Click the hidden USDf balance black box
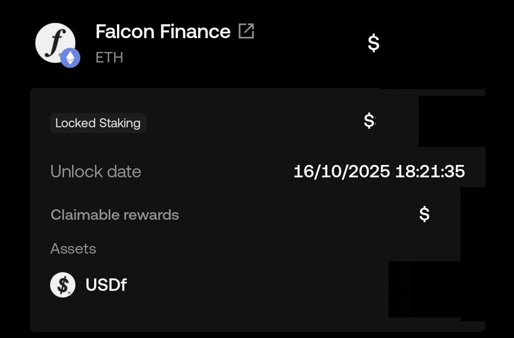 [x=424, y=289]
